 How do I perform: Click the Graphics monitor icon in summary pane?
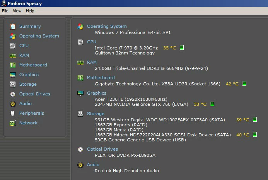(80, 93)
